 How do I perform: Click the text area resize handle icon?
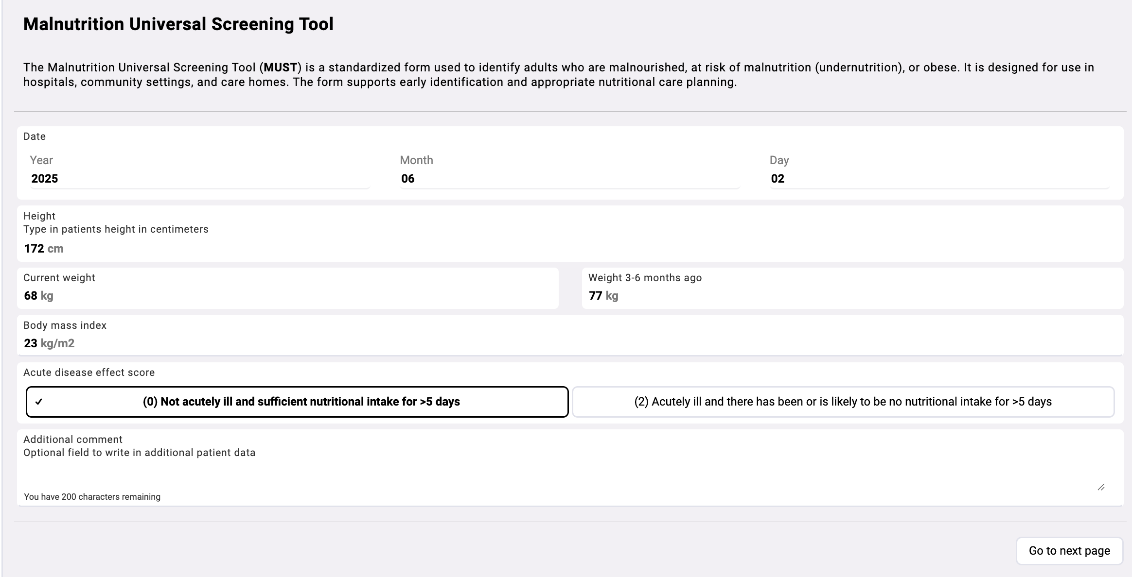(x=1101, y=487)
